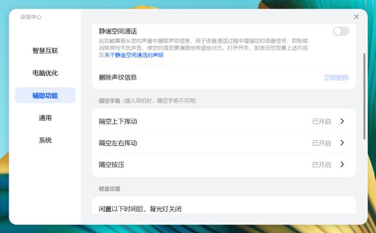Click 立即删除 to delete voiceprint info
Viewport: 376px width, 233px height.
pyautogui.click(x=336, y=77)
